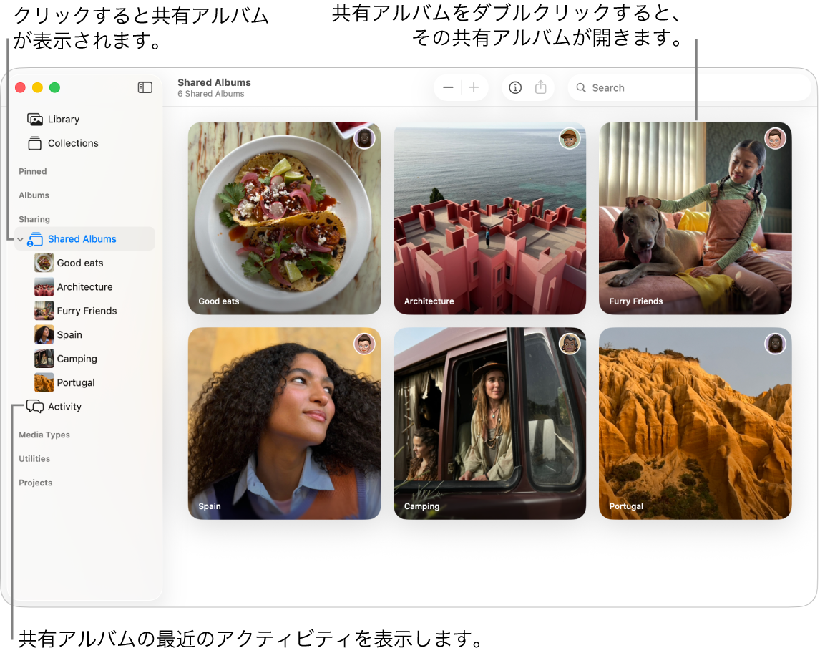The image size is (820, 653).
Task: Click the Portugal sidebar thumbnail icon
Action: [x=44, y=382]
